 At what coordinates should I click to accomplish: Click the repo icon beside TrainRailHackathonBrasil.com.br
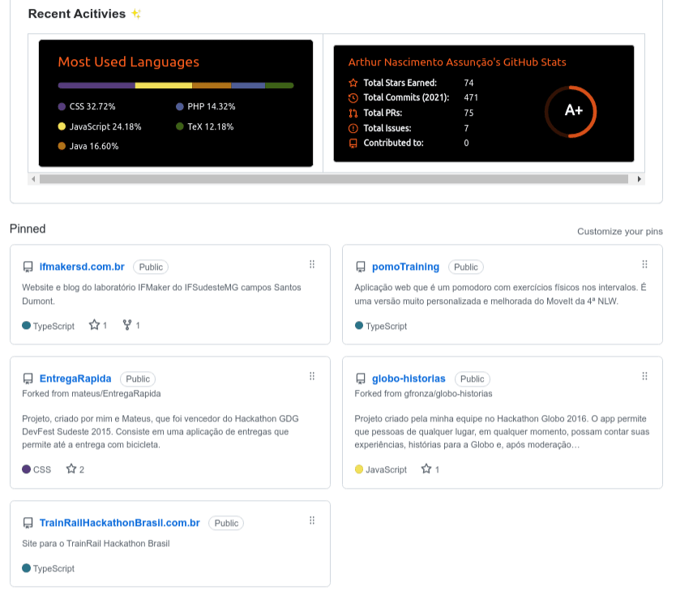pos(28,524)
